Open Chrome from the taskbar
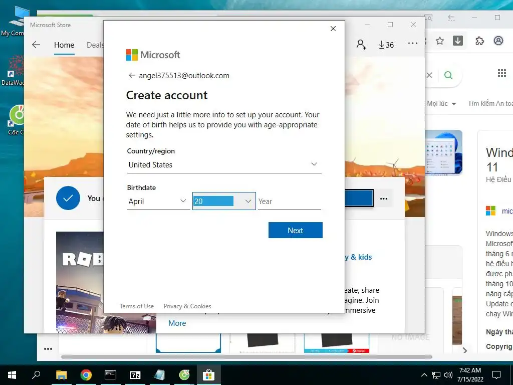The width and height of the screenshot is (513, 385). click(86, 375)
